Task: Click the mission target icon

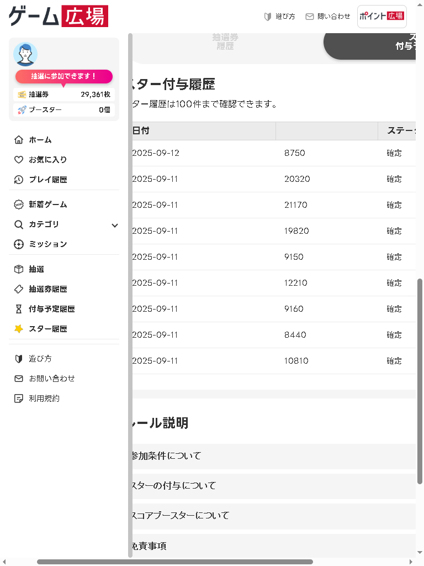Action: pos(19,244)
